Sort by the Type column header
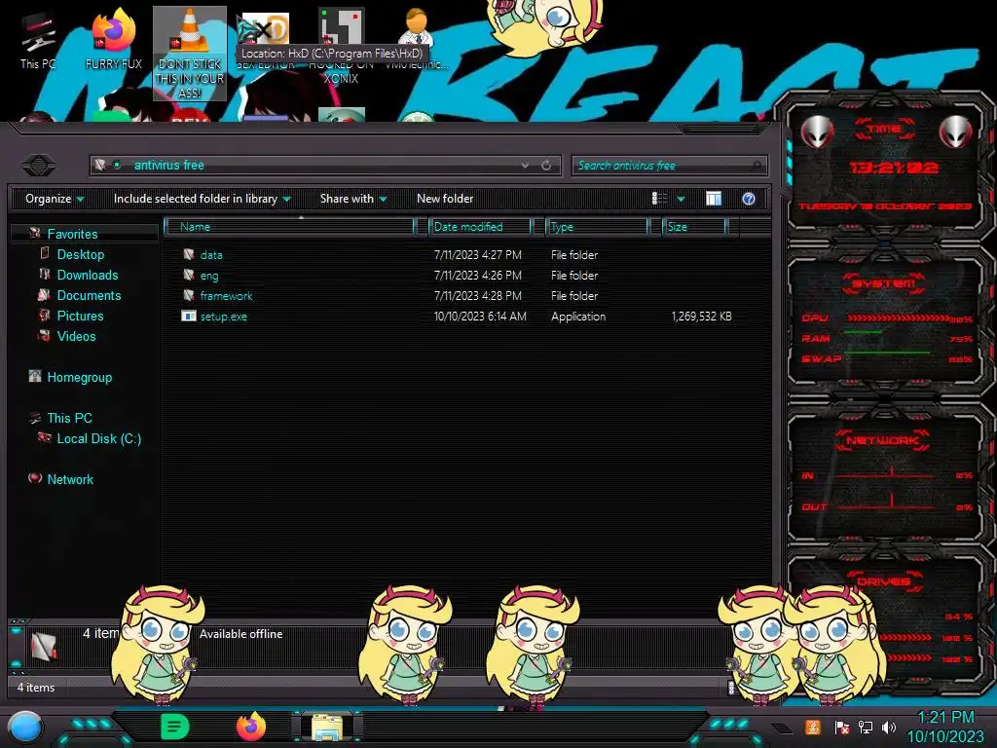The image size is (997, 748). (597, 226)
